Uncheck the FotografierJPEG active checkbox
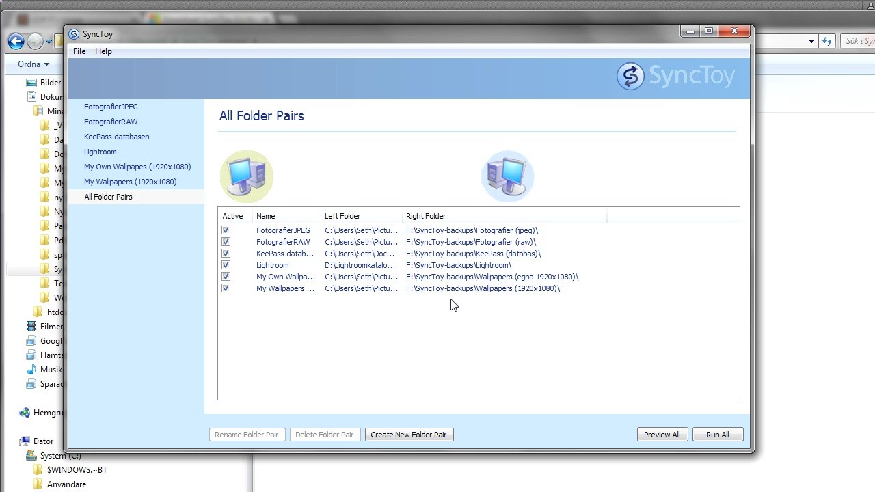Viewport: 875px width, 492px height. tap(226, 230)
